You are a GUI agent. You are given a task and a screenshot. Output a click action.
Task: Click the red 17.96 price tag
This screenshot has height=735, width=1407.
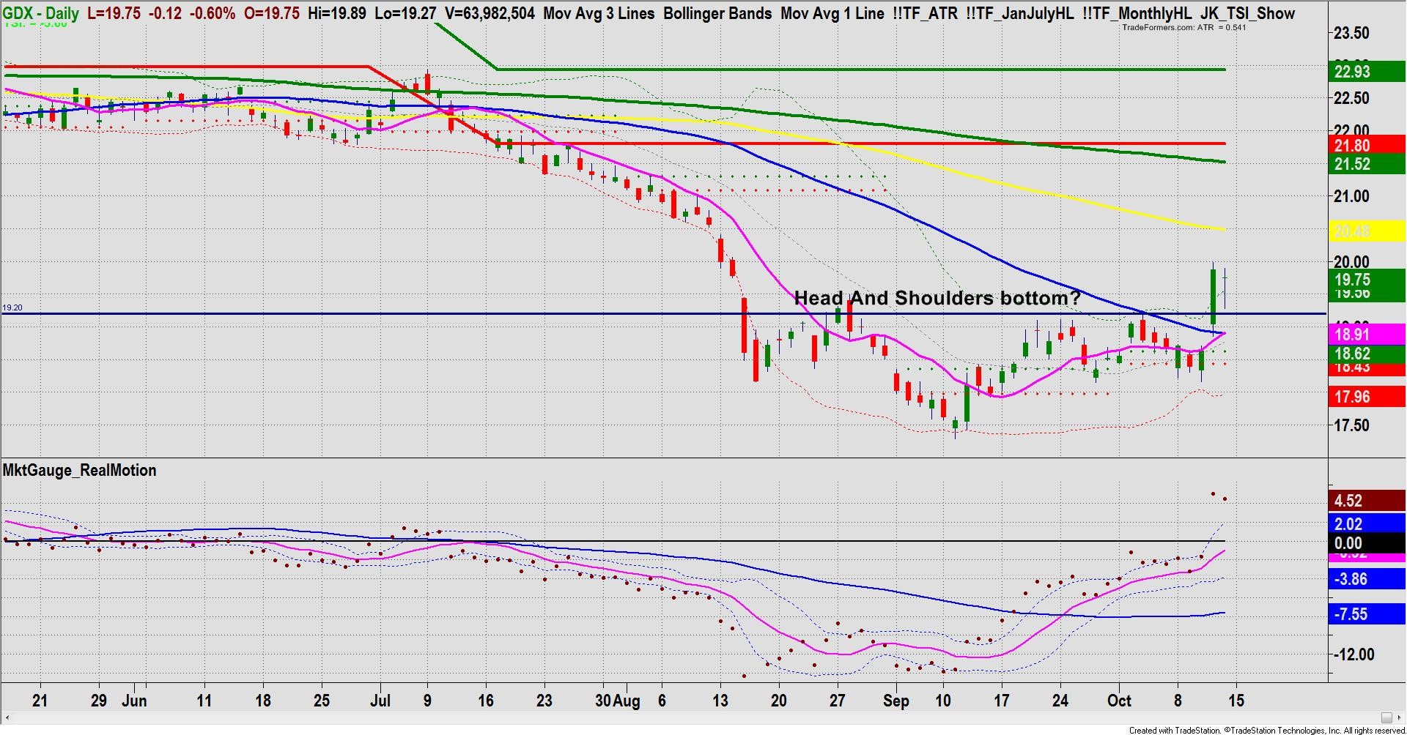tap(1366, 397)
